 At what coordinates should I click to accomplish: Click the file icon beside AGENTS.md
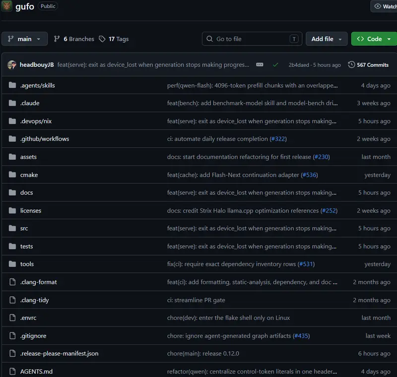12,372
